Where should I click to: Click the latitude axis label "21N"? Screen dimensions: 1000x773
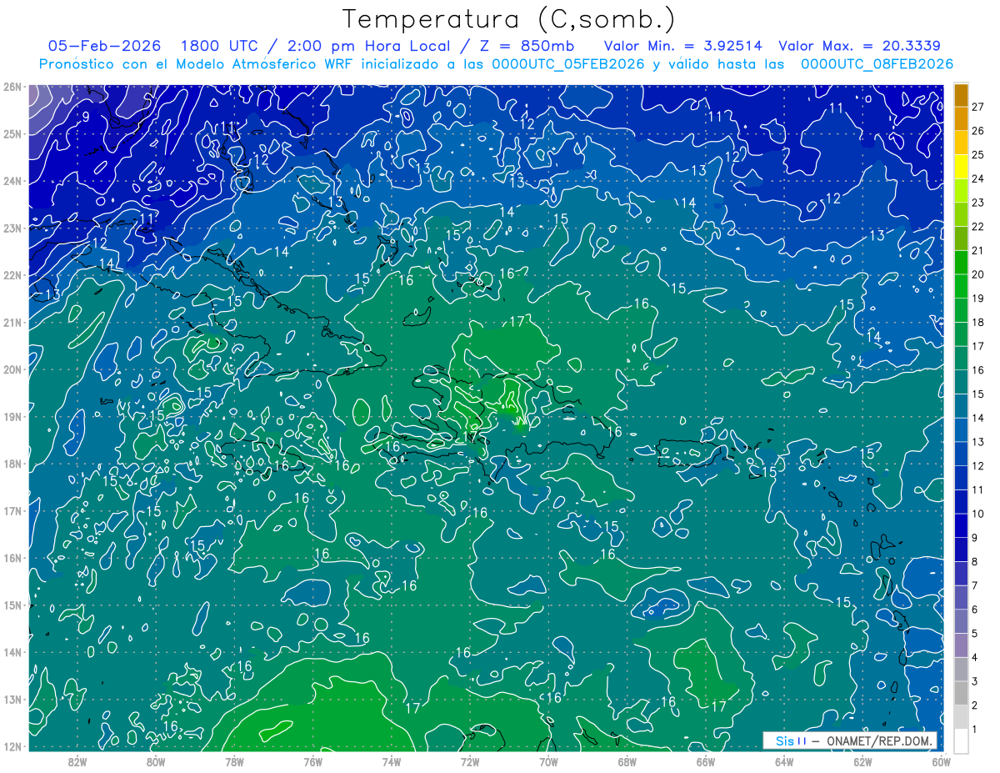tap(12, 322)
